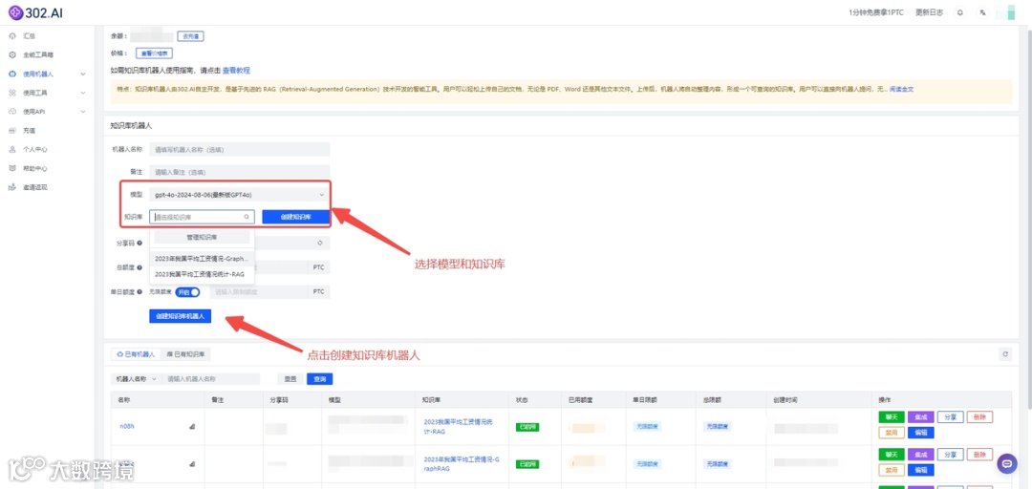Image resolution: width=1032 pixels, height=489 pixels.
Task: Click 分享 button in n08h row
Action: [950, 416]
